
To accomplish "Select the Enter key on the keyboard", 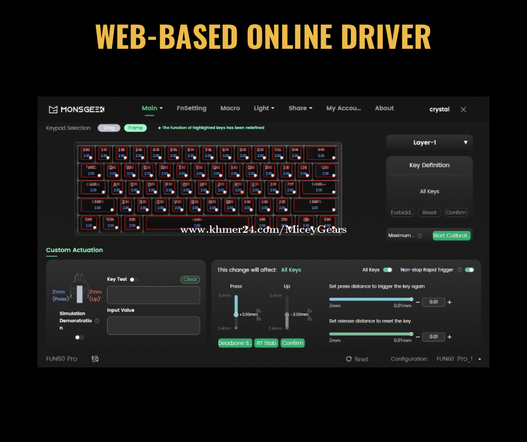I will point(318,187).
